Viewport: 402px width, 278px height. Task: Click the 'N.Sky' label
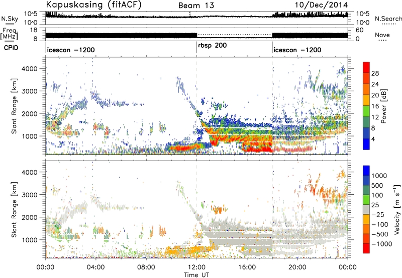(x=10, y=19)
